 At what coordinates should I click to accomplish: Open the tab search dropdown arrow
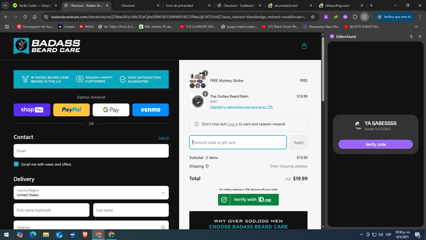point(5,5)
